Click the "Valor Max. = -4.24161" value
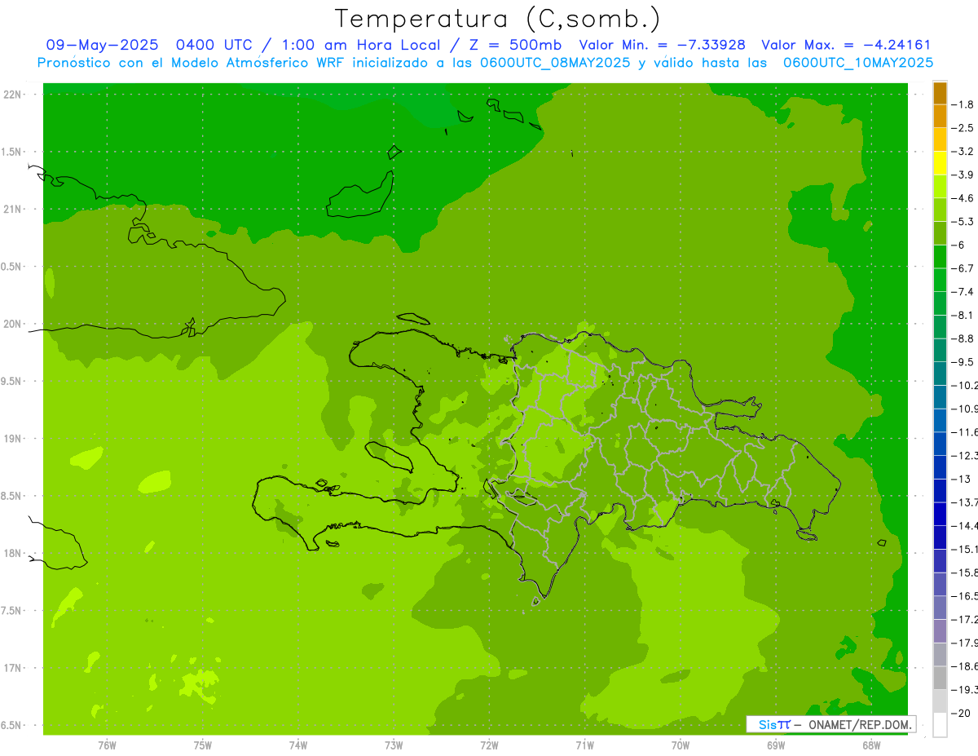The image size is (978, 756). [846, 45]
